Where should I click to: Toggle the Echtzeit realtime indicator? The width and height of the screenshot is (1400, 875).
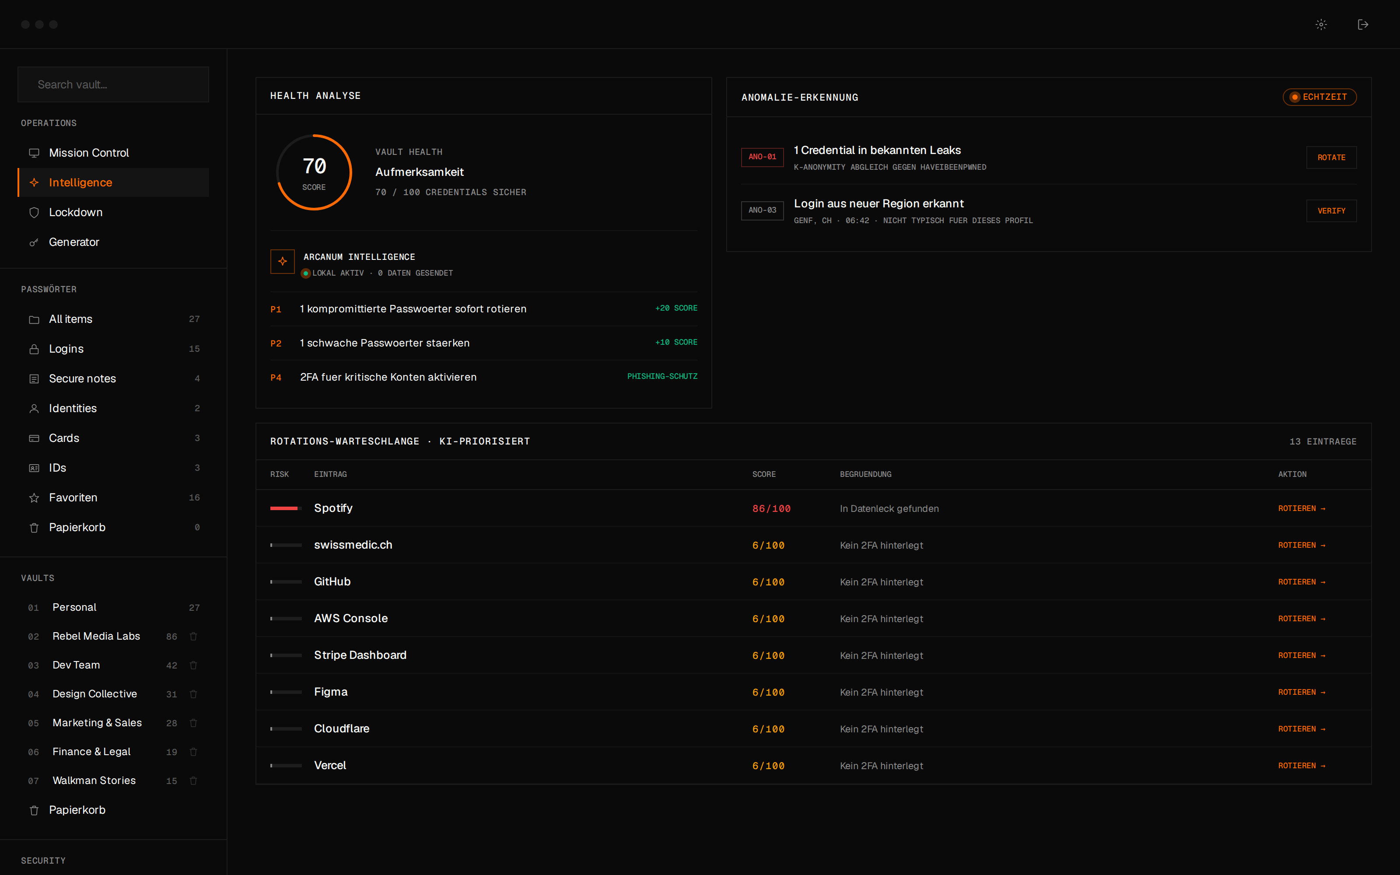click(x=1319, y=97)
